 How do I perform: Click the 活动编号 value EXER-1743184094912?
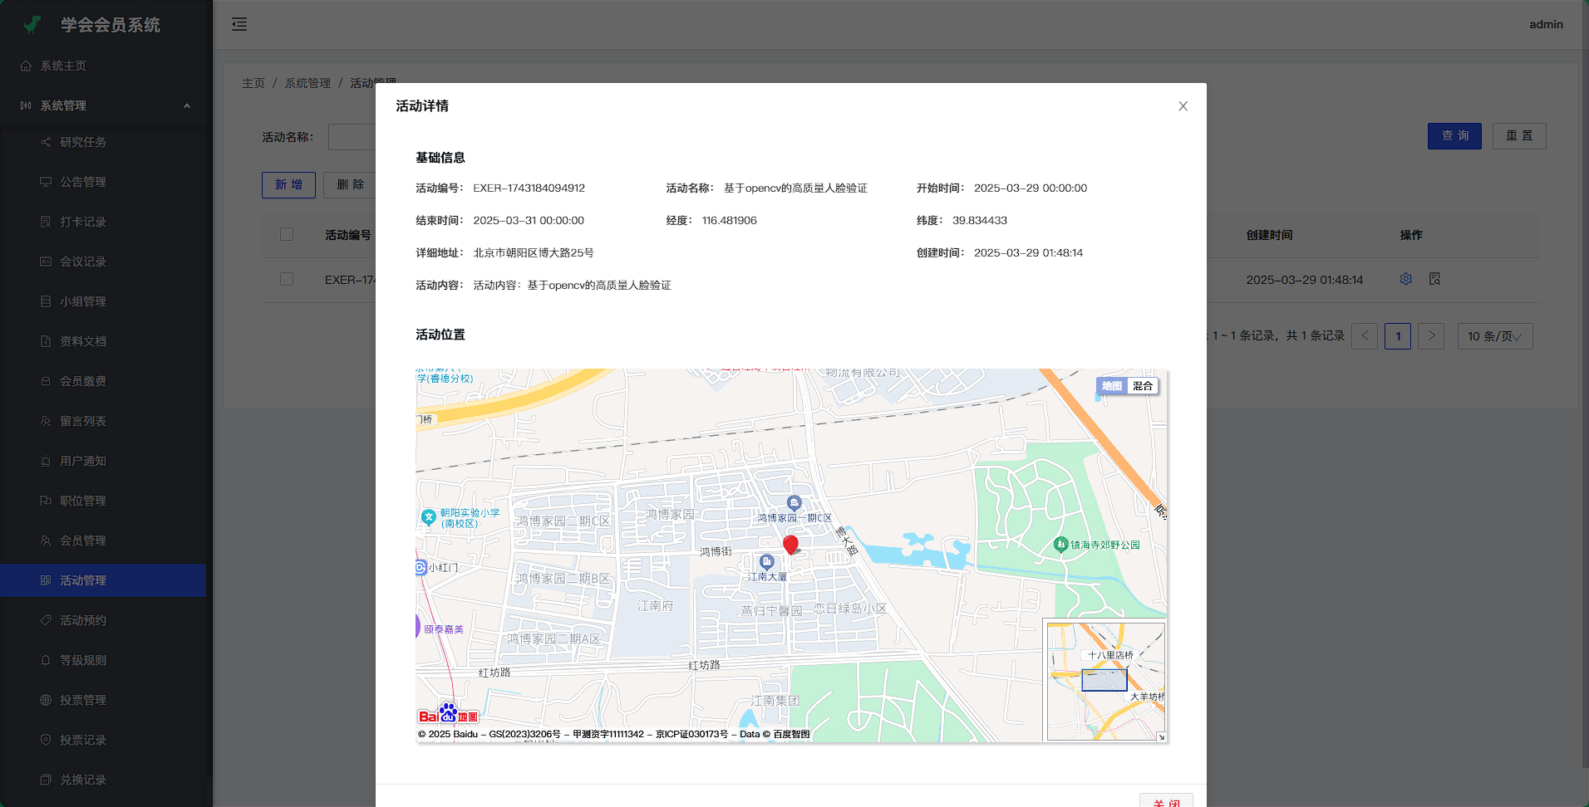(x=529, y=188)
